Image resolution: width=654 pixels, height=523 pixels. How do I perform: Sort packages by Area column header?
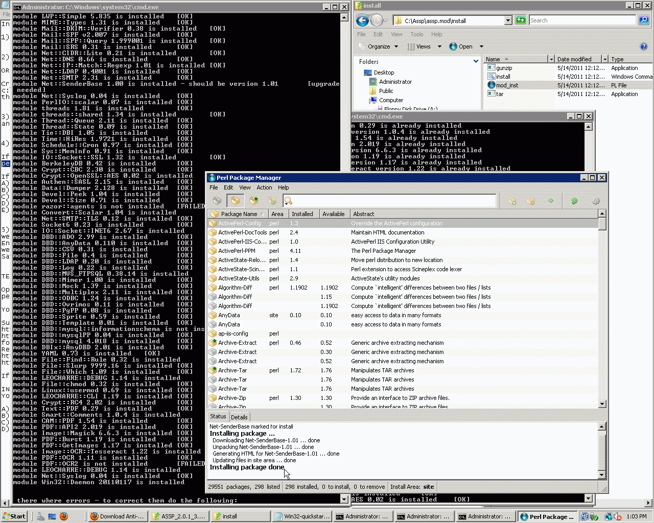pyautogui.click(x=278, y=214)
